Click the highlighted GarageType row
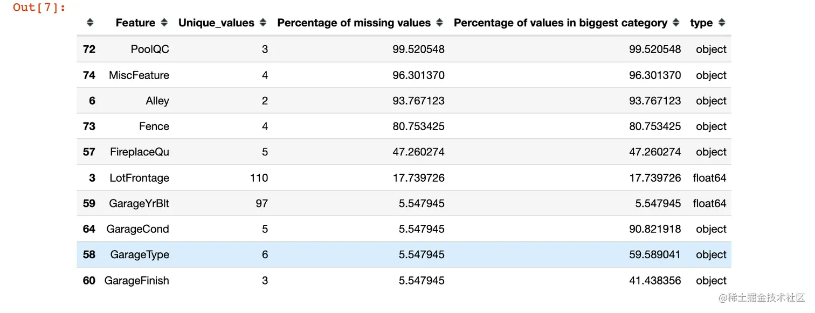Image resolution: width=815 pixels, height=313 pixels. pos(404,254)
